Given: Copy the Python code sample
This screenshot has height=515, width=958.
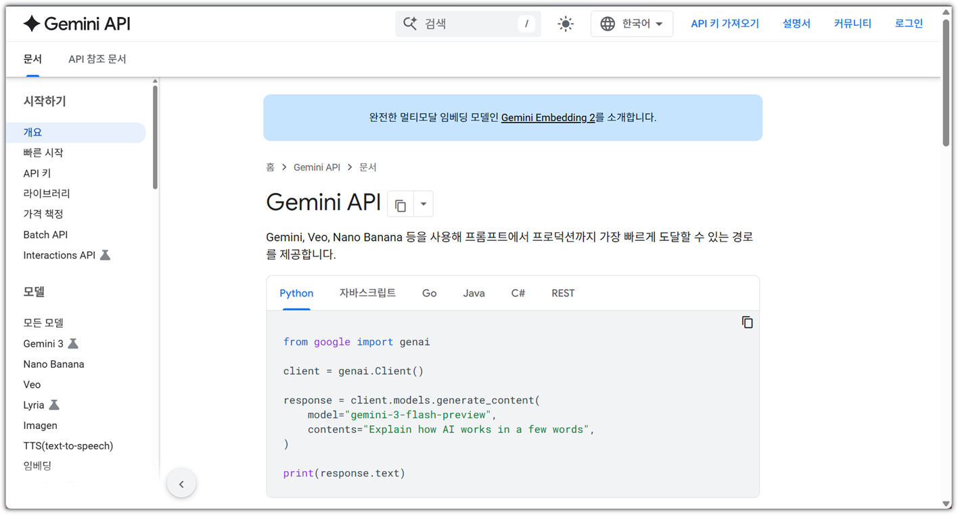Looking at the screenshot, I should coord(747,322).
